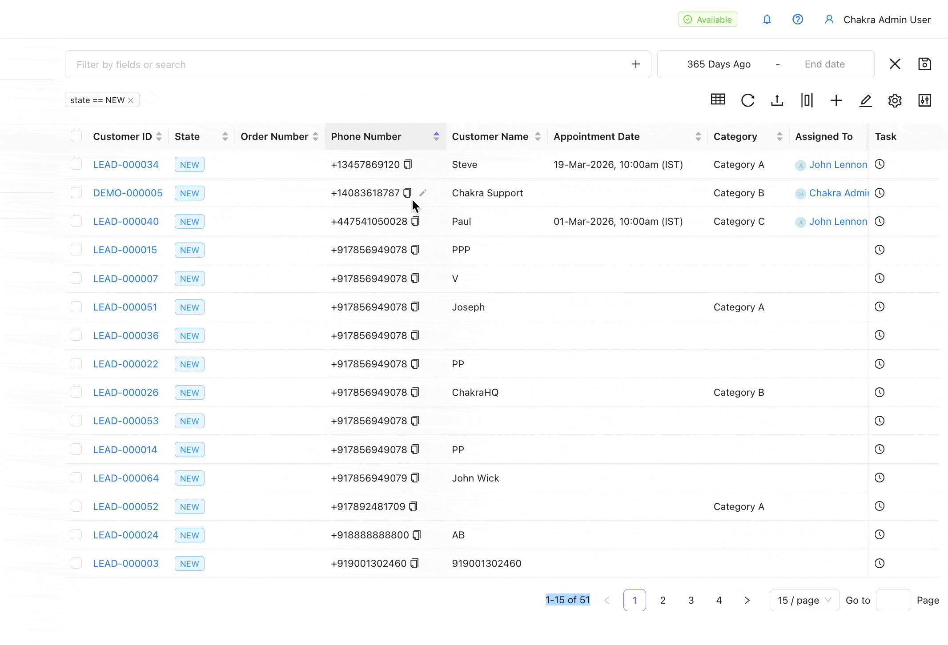Viewport: 948px width, 645px height.
Task: Open the column layout icon
Action: [x=807, y=100]
